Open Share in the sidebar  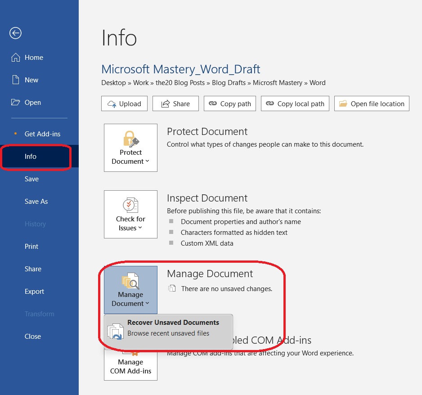[x=39, y=269]
